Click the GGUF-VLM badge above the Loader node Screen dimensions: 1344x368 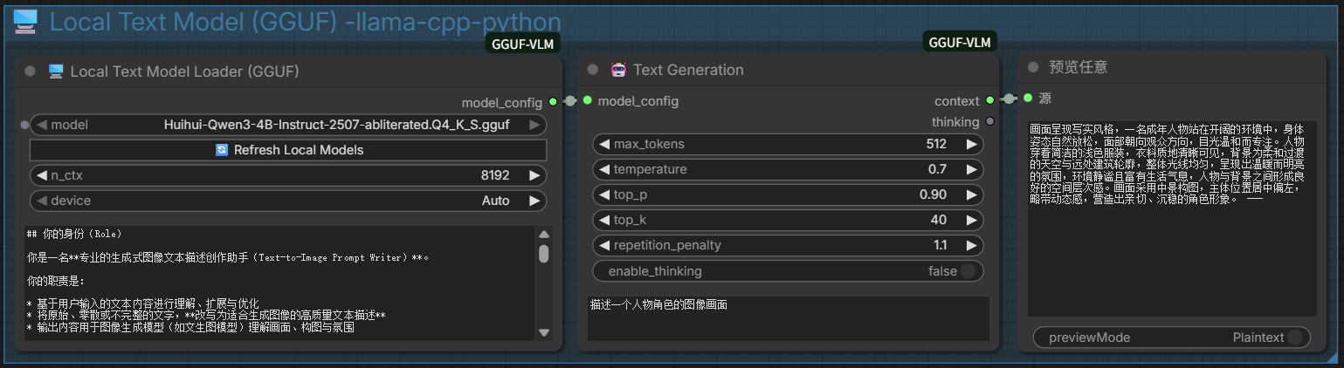pos(522,44)
